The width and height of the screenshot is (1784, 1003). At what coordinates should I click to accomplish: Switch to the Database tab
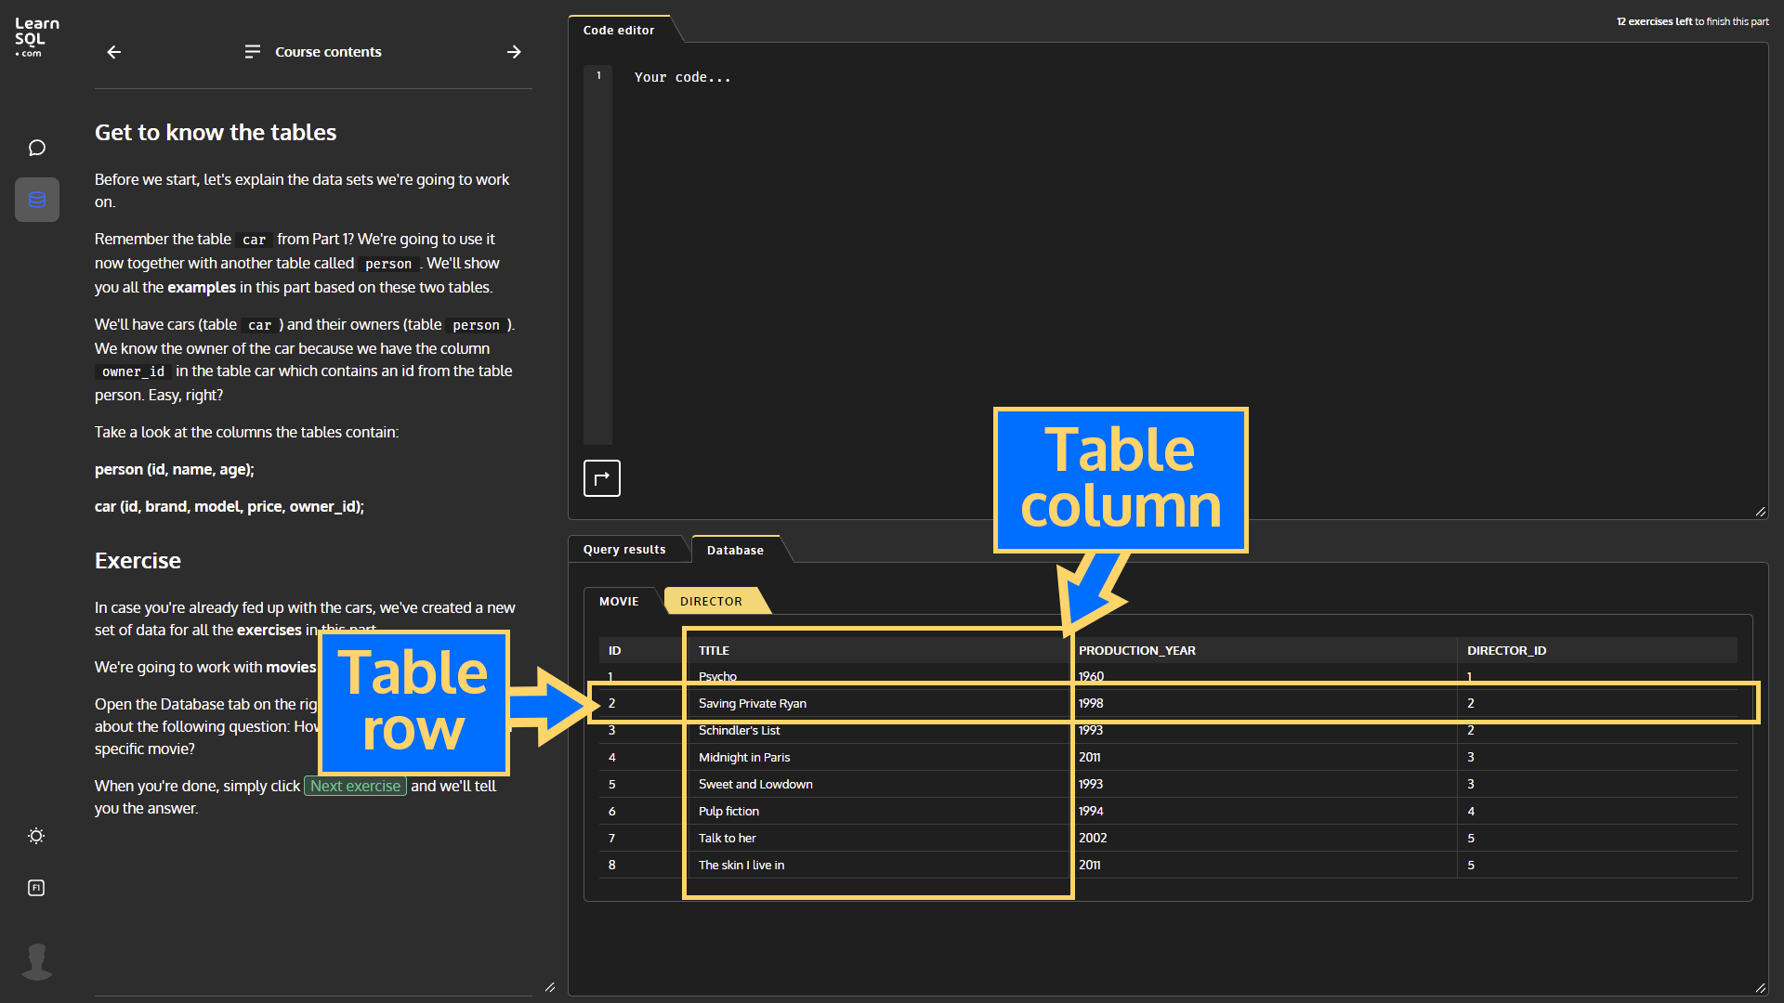(x=735, y=550)
